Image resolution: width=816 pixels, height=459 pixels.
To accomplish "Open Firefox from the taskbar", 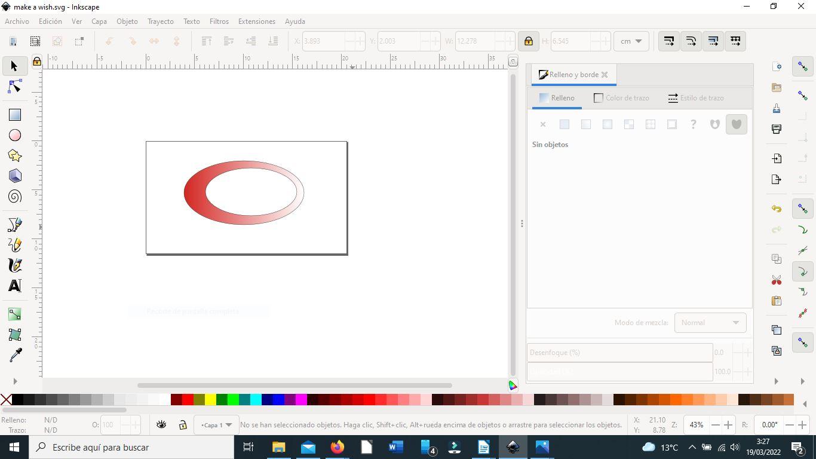I will [x=338, y=447].
